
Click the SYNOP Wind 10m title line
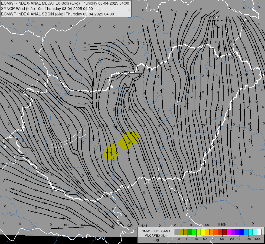[47, 9]
